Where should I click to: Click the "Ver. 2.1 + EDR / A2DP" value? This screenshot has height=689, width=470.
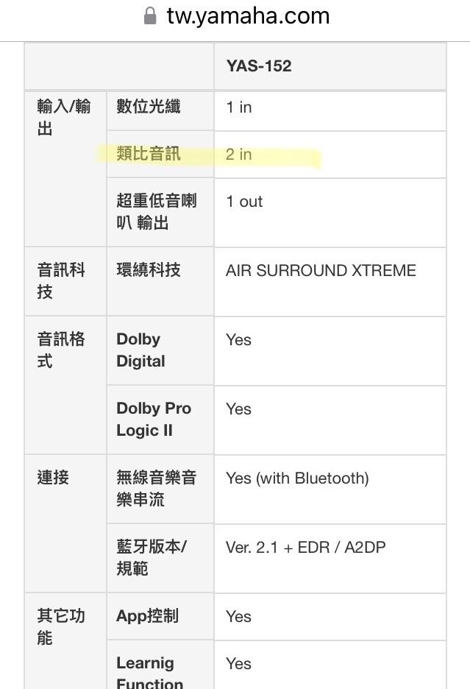[x=305, y=548]
